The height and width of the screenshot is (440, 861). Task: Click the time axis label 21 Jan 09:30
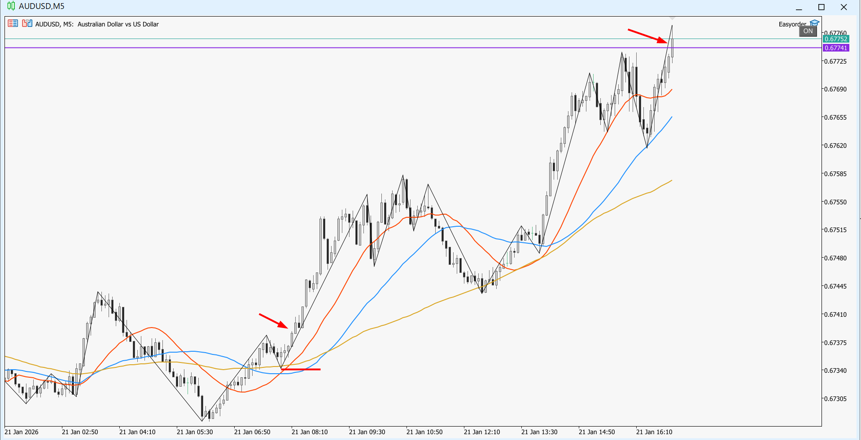tap(367, 432)
